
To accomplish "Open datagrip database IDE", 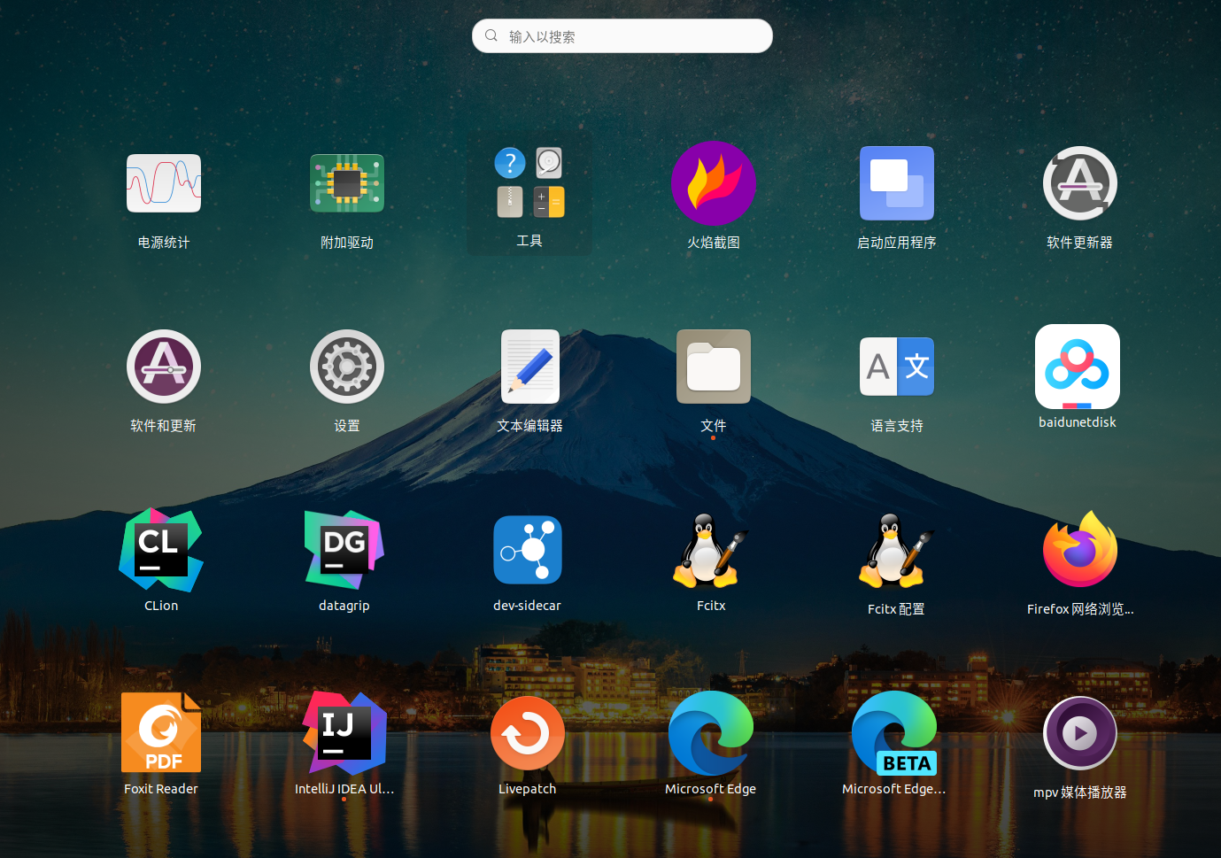I will pos(344,550).
